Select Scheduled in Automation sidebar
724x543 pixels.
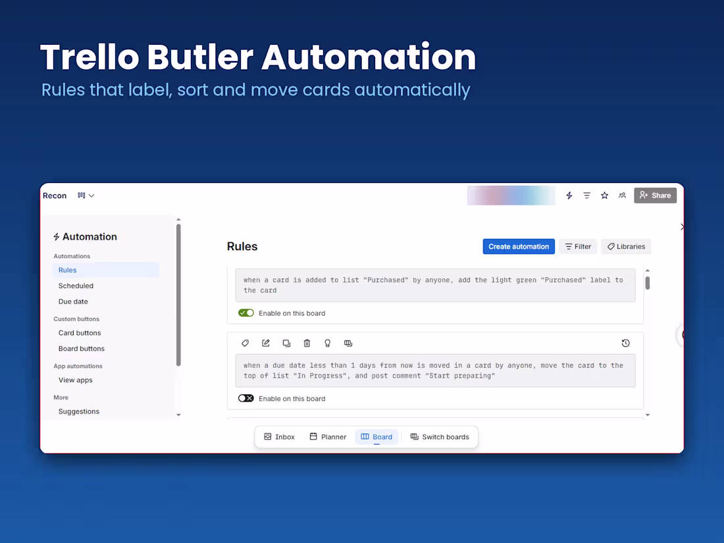(76, 286)
